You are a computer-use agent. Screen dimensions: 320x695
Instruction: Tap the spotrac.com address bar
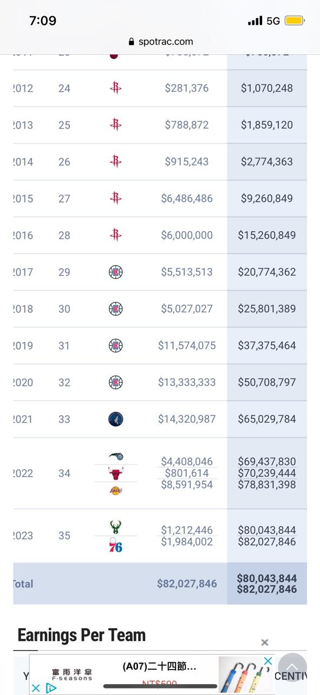tap(160, 41)
